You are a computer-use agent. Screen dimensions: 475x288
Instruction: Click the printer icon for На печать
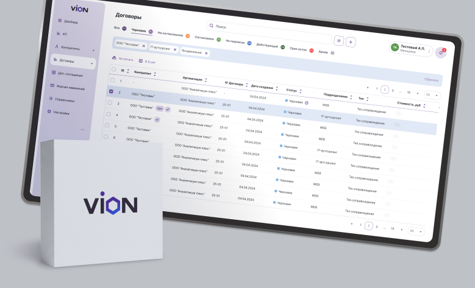coord(114,57)
